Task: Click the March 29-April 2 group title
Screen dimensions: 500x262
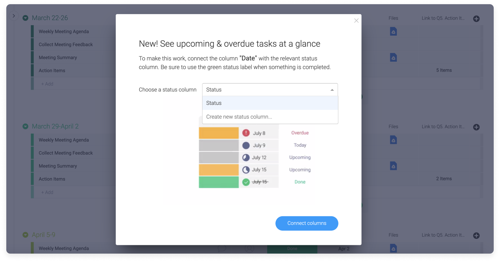Action: (55, 126)
